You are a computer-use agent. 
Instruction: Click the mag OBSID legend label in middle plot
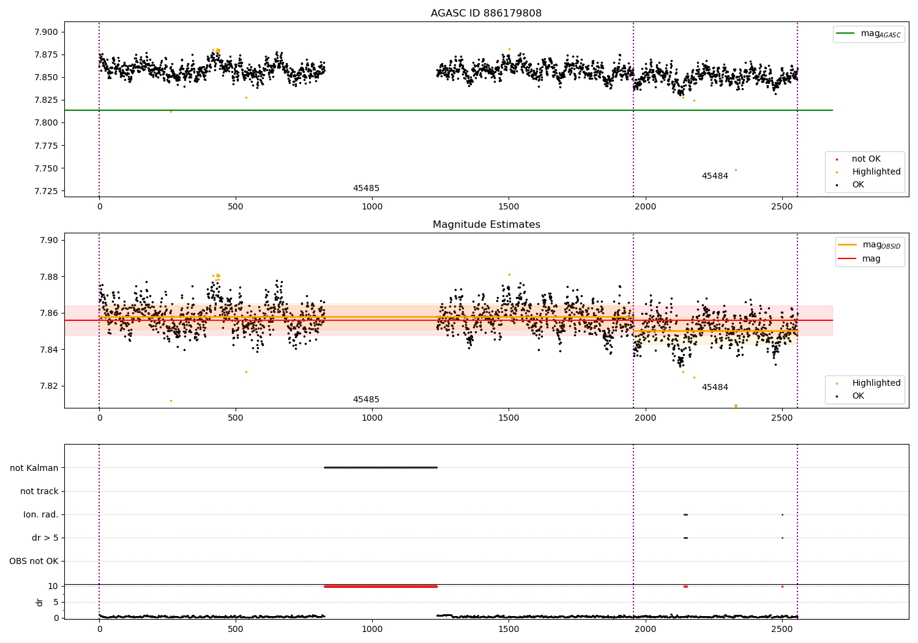point(881,245)
